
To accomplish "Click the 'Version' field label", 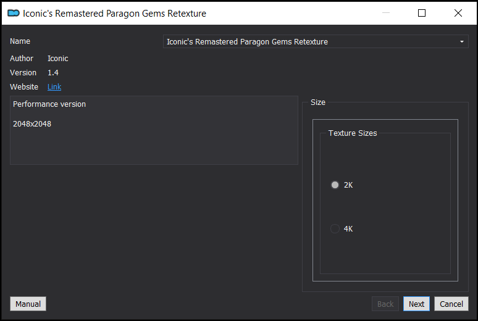I will pyautogui.click(x=23, y=73).
